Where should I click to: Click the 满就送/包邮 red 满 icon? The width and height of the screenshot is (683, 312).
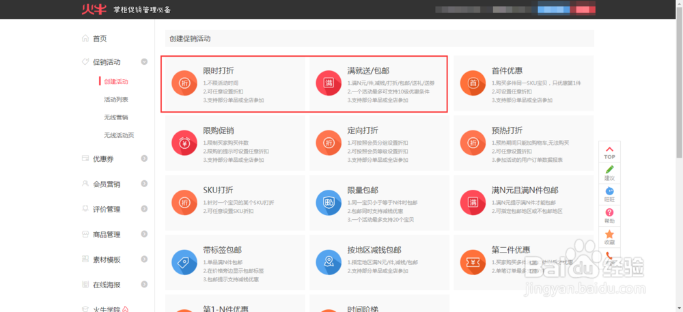(x=329, y=83)
